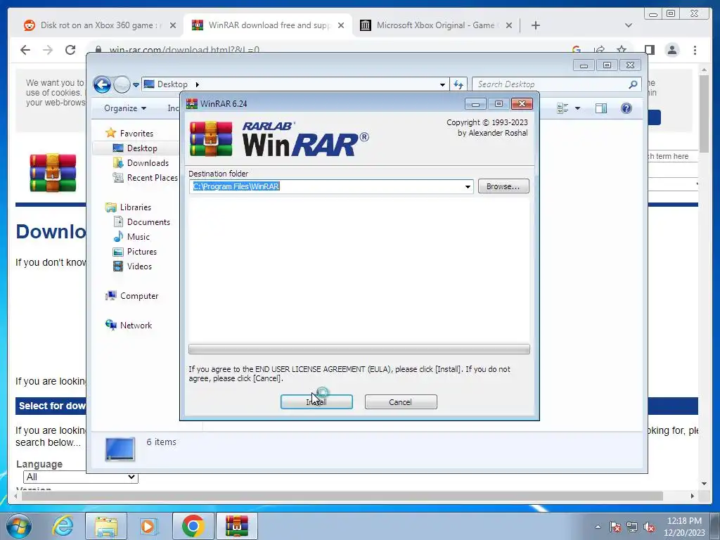Open Music library in Explorer
720x540 pixels.
(139, 236)
